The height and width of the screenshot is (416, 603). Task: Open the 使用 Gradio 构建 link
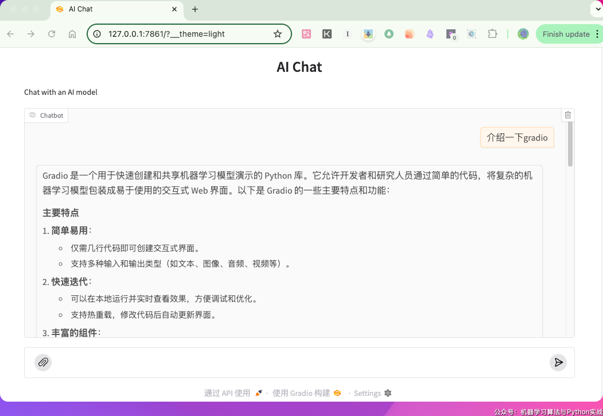pos(306,393)
